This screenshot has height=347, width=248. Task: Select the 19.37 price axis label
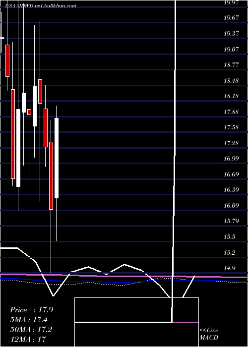click(231, 34)
